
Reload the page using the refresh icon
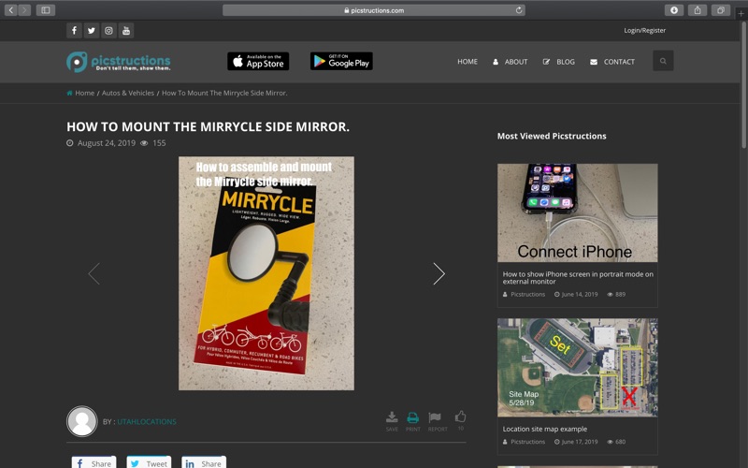tap(519, 10)
